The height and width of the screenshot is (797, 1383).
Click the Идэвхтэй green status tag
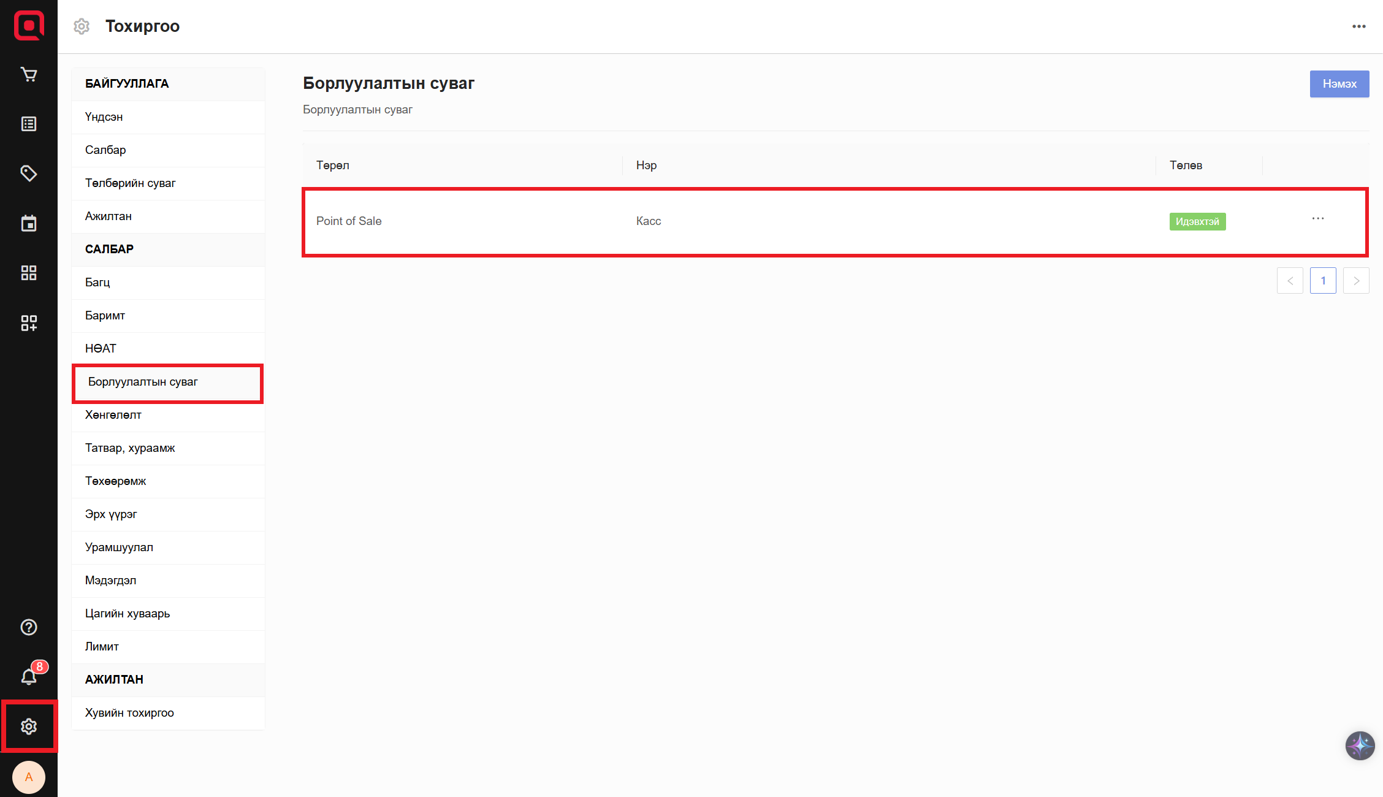[1197, 221]
